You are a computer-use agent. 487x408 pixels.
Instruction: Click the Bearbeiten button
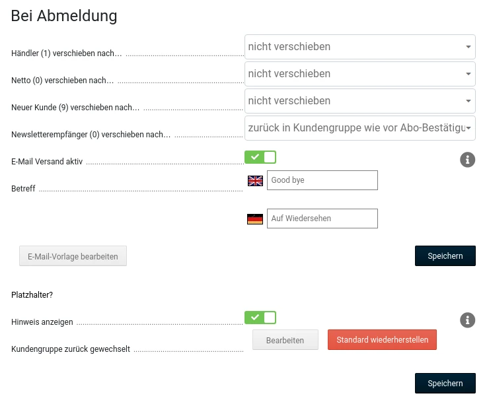[x=285, y=340]
